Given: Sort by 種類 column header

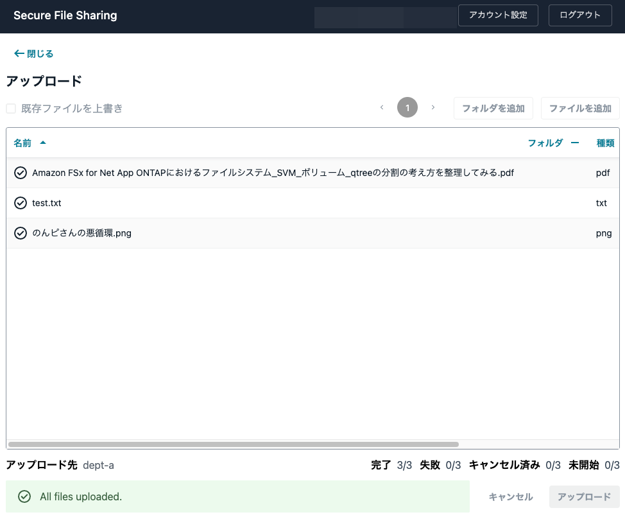Looking at the screenshot, I should click(x=605, y=143).
